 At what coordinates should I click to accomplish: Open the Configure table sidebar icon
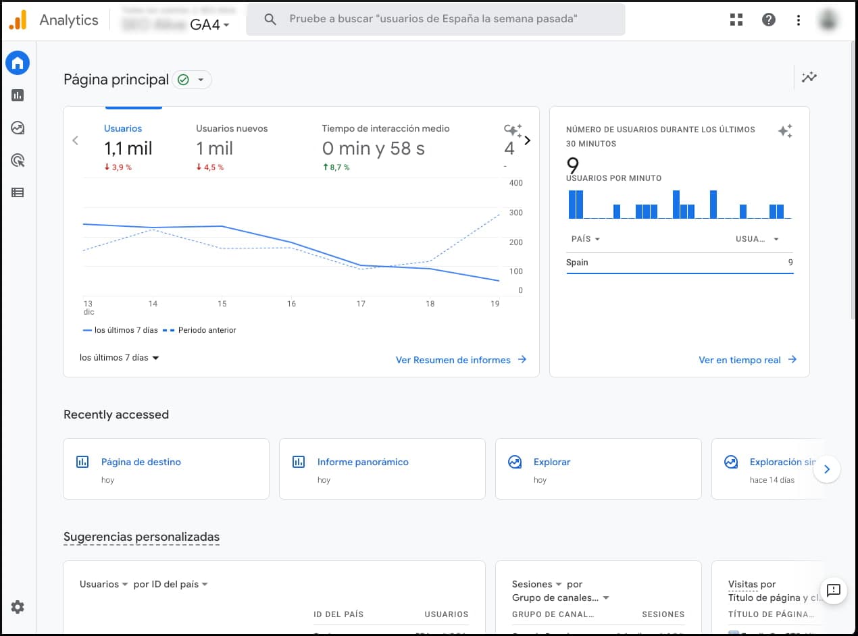click(18, 192)
